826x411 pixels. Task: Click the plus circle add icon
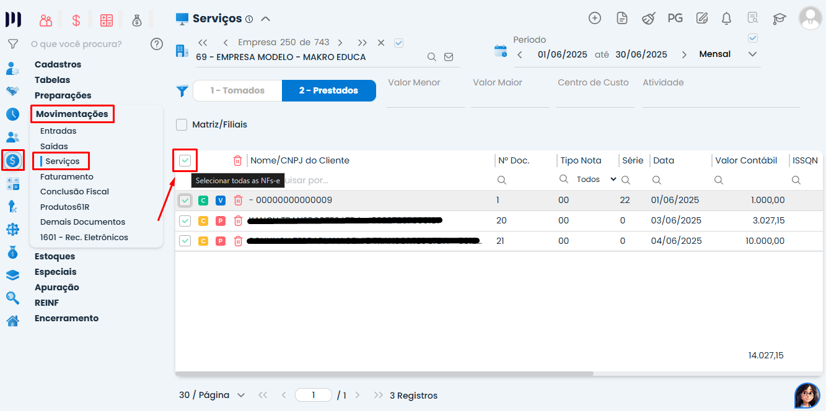click(595, 19)
